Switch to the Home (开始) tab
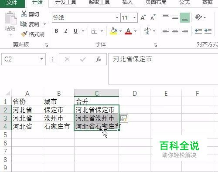The image size is (218, 172). [x=37, y=2]
